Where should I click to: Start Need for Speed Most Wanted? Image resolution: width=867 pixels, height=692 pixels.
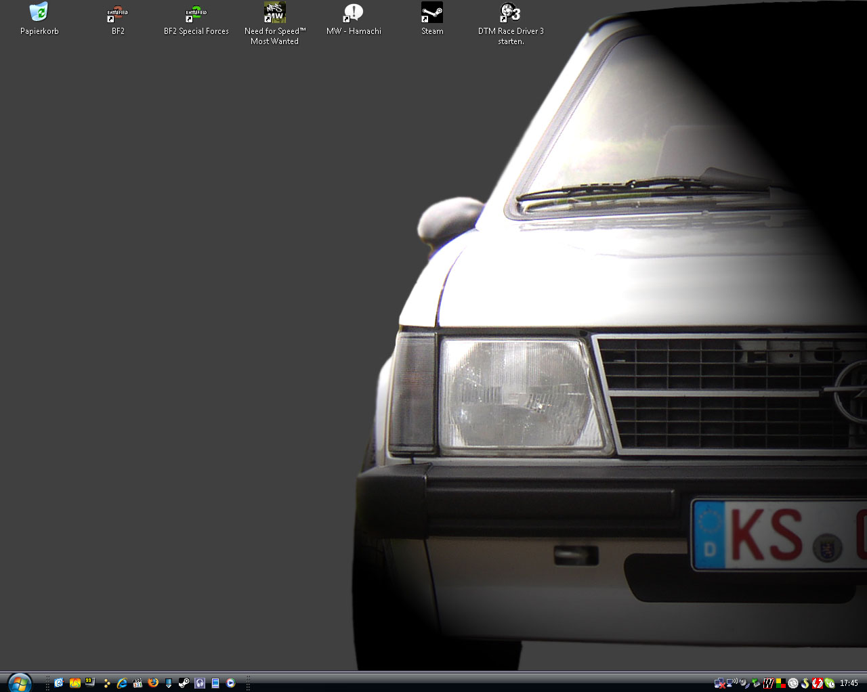(x=275, y=13)
